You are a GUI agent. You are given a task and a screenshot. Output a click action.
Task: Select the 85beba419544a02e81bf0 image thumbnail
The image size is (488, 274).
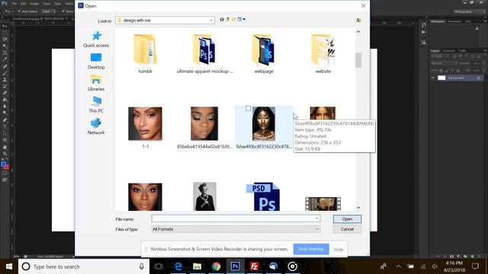[x=204, y=123]
